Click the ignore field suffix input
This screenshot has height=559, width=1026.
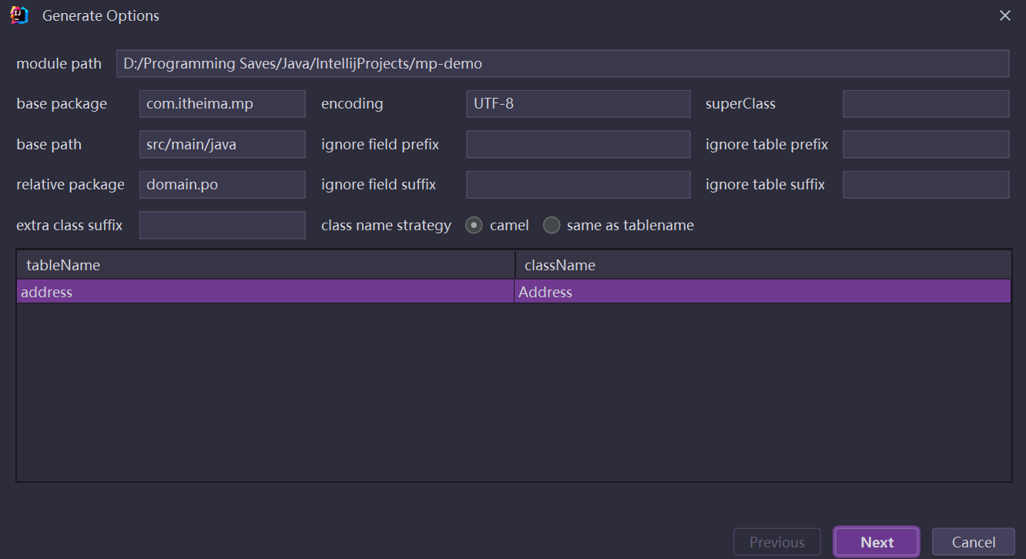(x=578, y=185)
